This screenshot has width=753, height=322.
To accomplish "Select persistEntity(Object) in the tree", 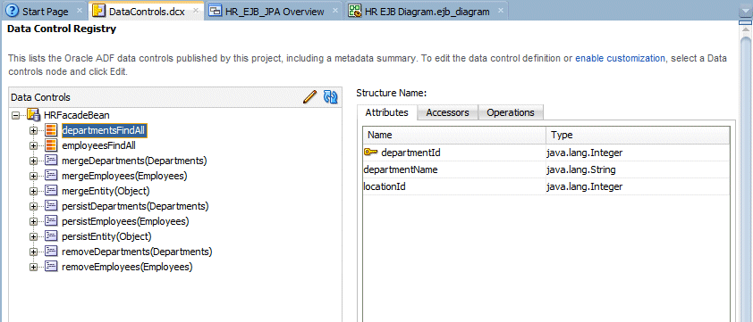I will coord(106,237).
